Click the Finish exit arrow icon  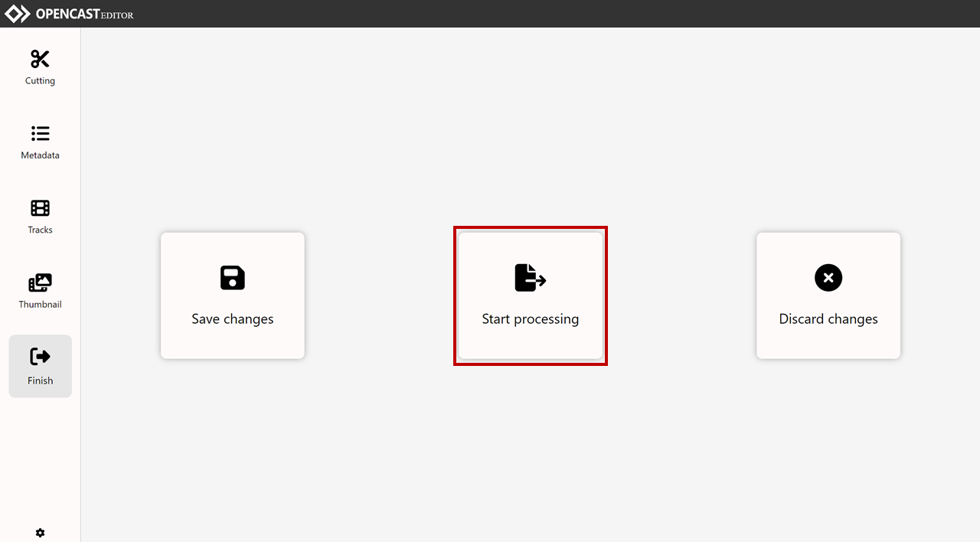[x=40, y=357]
